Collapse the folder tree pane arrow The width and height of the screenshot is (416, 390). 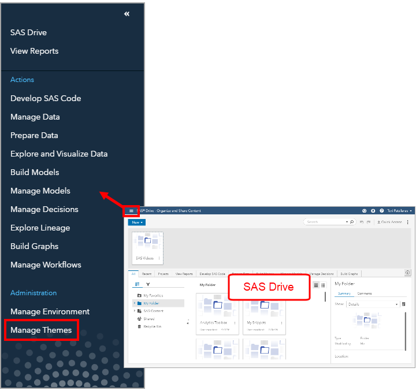pos(188,323)
